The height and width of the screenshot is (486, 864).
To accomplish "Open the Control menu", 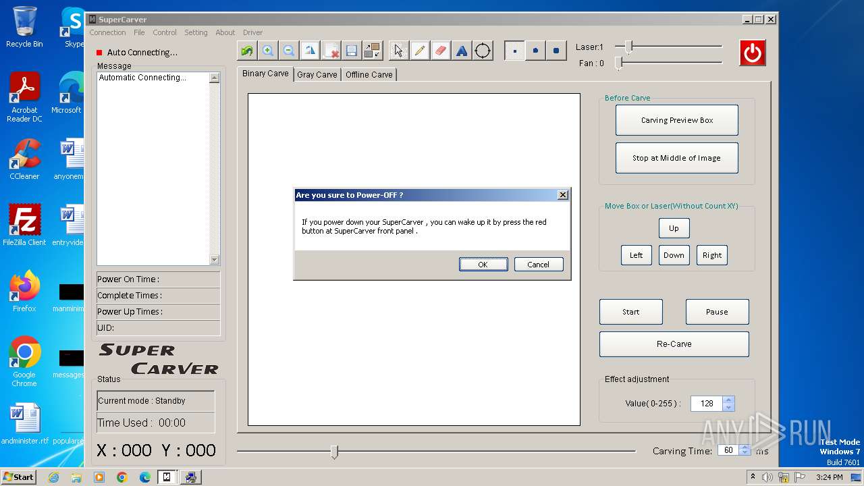I will [x=165, y=32].
